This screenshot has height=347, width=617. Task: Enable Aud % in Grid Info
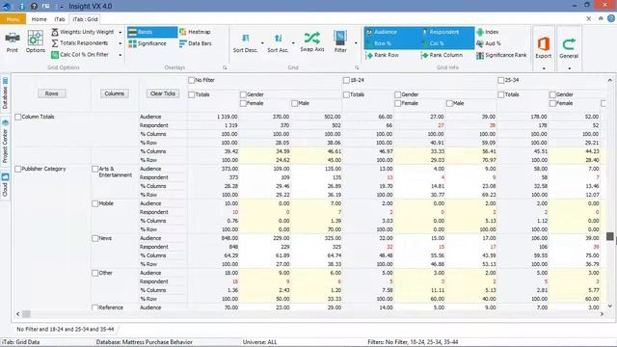click(489, 43)
